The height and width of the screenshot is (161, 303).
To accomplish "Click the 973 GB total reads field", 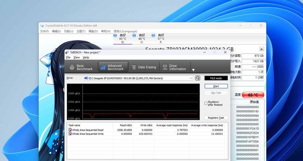I will [x=253, y=56].
